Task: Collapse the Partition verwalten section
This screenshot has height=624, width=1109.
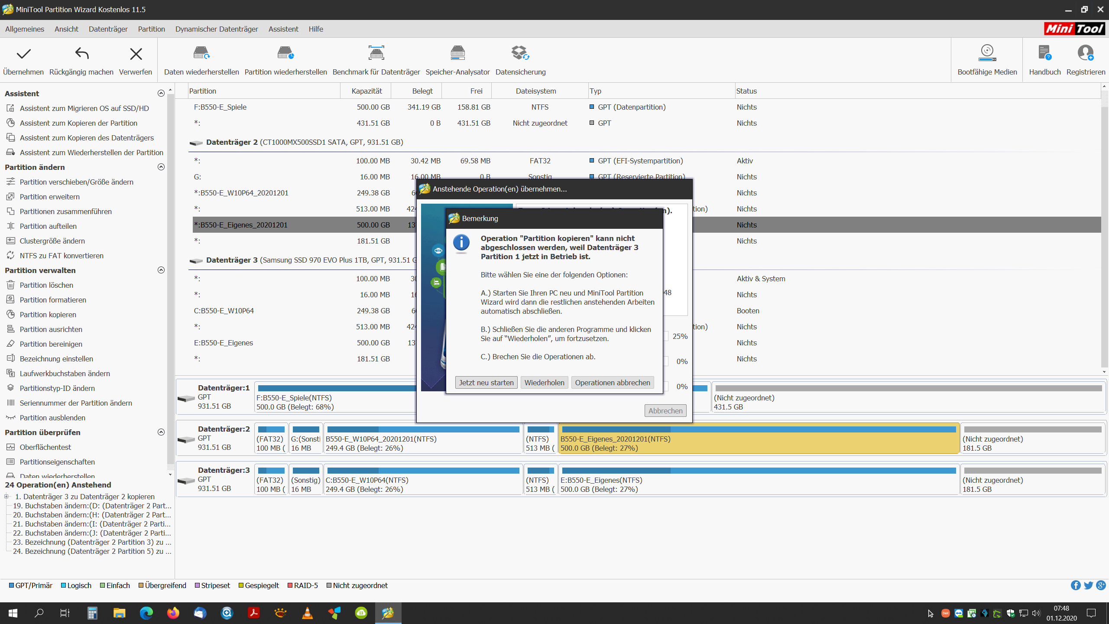Action: (161, 270)
